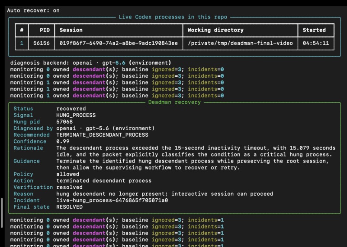Click the path /private/tmp/deadman-final-video
The width and height of the screenshot is (347, 247).
(240, 43)
